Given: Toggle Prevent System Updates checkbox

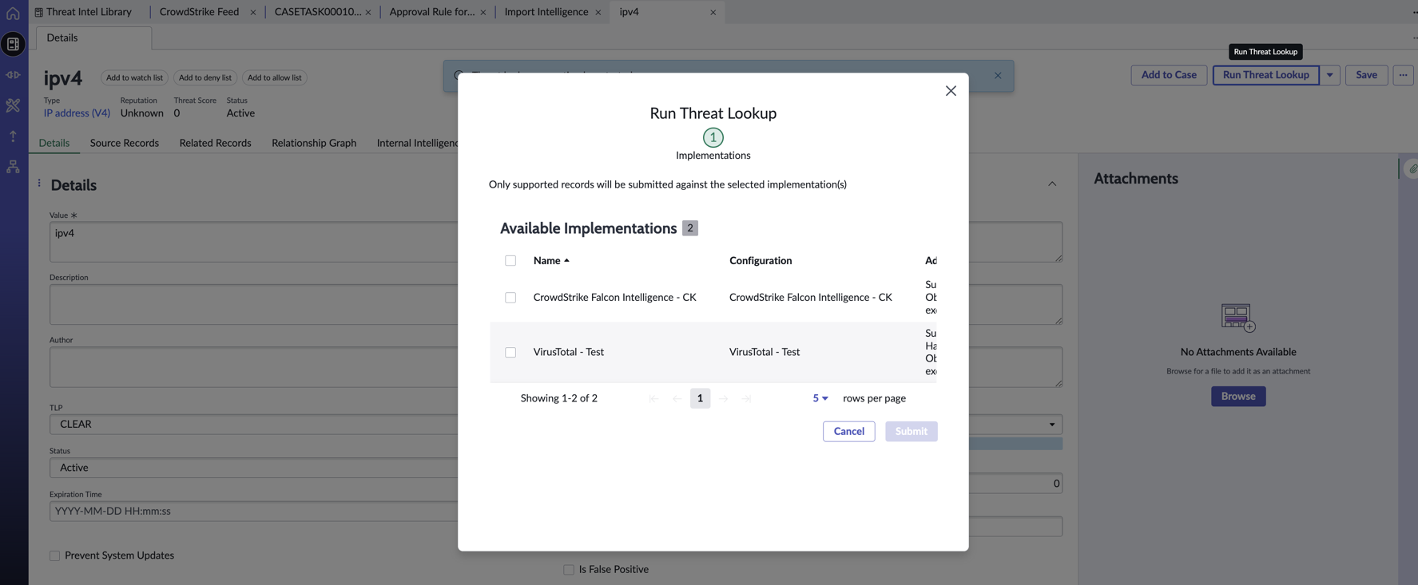Looking at the screenshot, I should pyautogui.click(x=55, y=555).
